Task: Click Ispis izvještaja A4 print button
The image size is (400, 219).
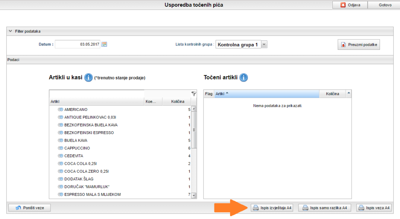Action: (x=272, y=208)
